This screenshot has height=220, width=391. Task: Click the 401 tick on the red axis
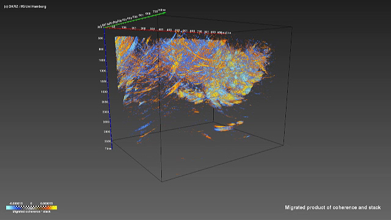pos(161,30)
